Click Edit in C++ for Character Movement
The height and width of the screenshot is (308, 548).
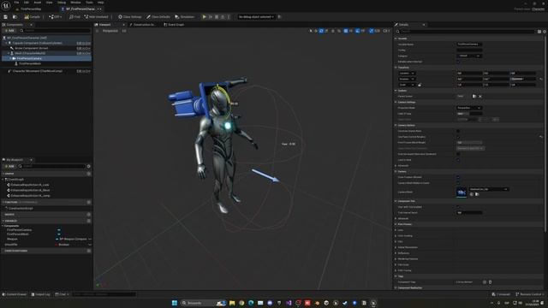coord(84,71)
